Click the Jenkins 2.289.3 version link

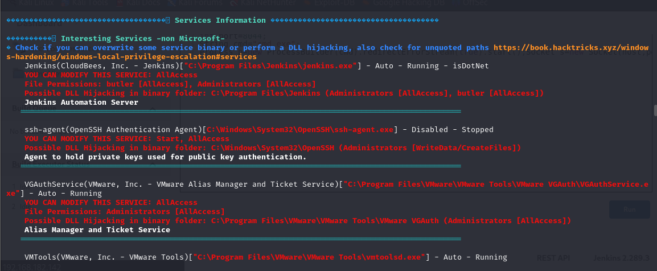pyautogui.click(x=623, y=258)
